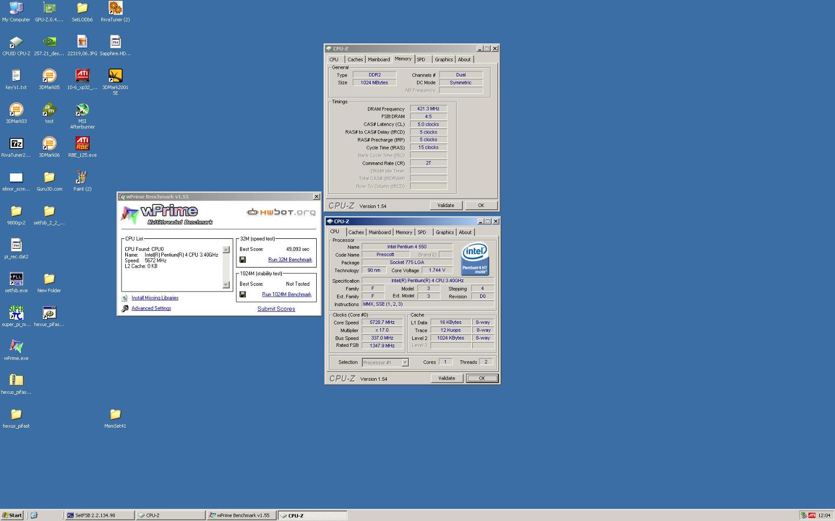This screenshot has width=835, height=521.
Task: Click quick launch icon next to Start
Action: click(34, 515)
